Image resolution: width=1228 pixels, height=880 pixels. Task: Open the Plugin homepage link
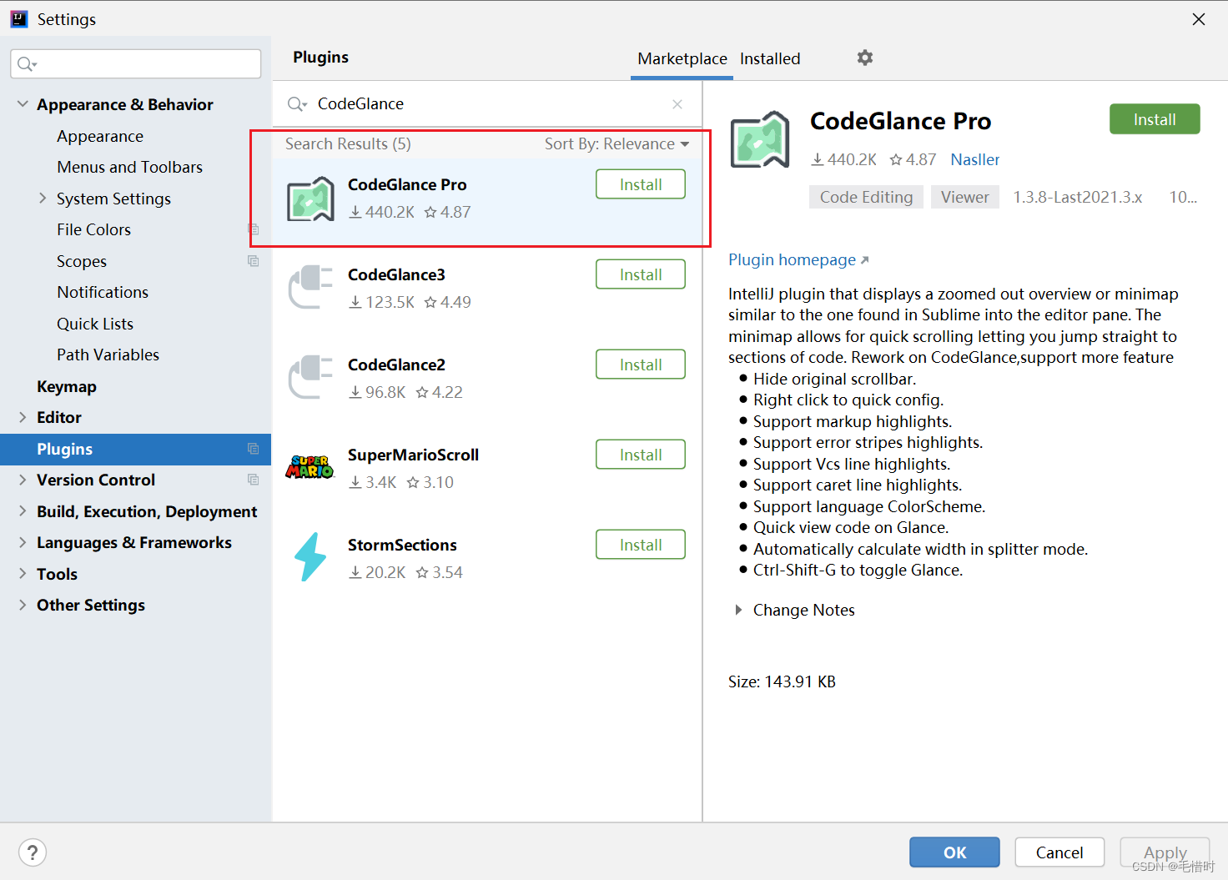[x=798, y=259]
